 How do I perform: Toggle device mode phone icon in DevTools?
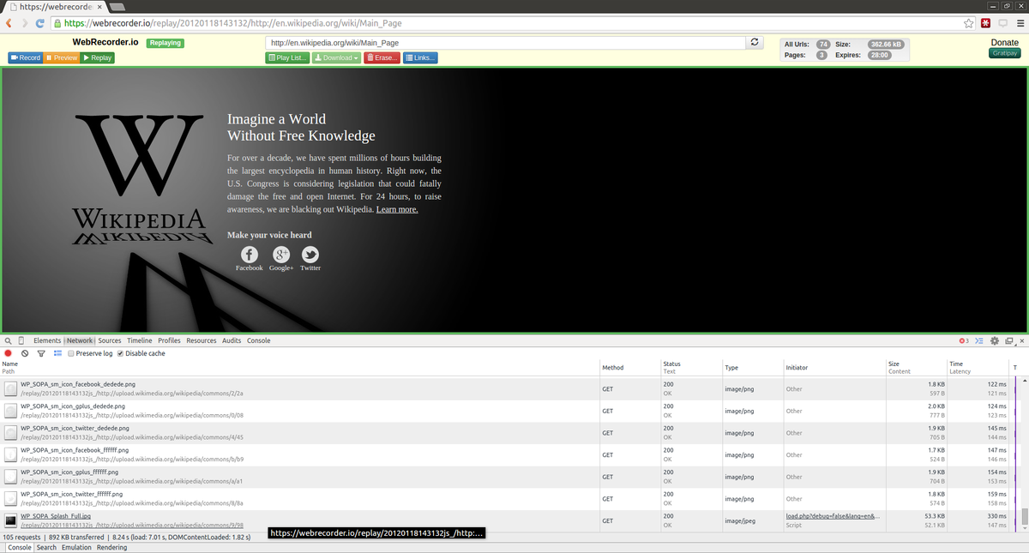click(21, 340)
